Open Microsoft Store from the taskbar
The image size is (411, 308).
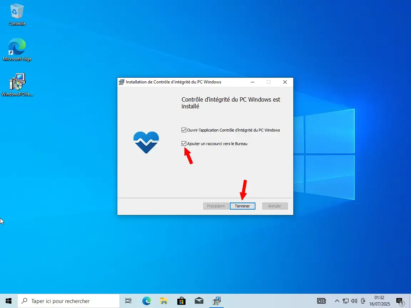[x=181, y=301]
